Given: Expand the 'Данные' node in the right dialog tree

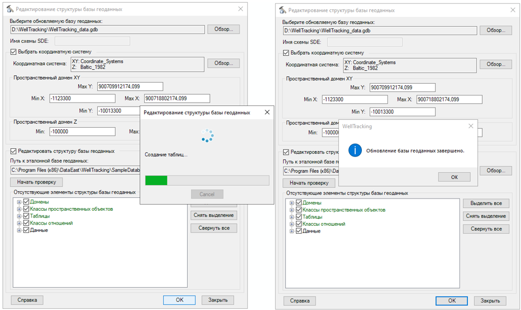Looking at the screenshot, I should click(292, 231).
